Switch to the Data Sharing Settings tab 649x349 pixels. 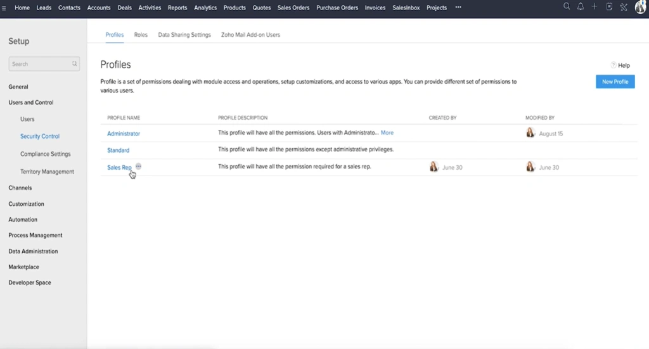click(x=184, y=35)
